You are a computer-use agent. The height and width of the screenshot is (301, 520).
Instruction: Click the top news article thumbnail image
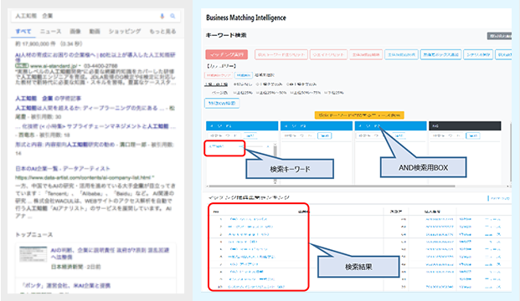click(33, 254)
